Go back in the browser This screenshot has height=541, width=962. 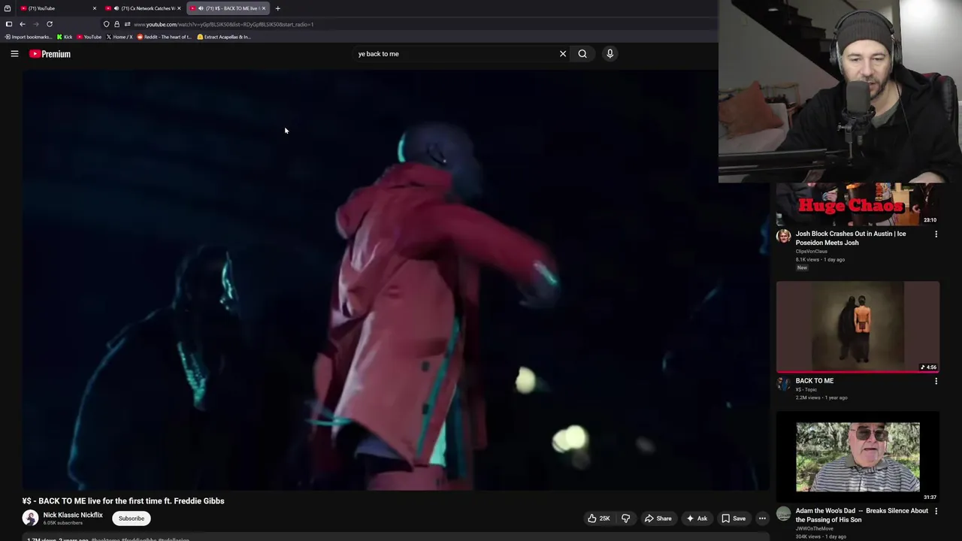(23, 24)
